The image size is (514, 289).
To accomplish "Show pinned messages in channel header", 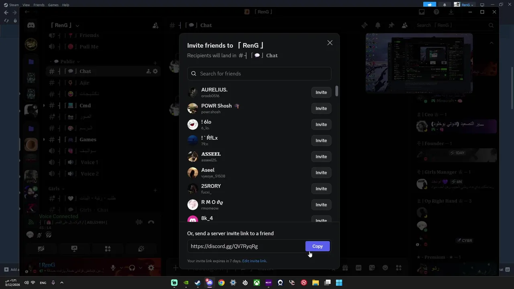I will [x=391, y=25].
